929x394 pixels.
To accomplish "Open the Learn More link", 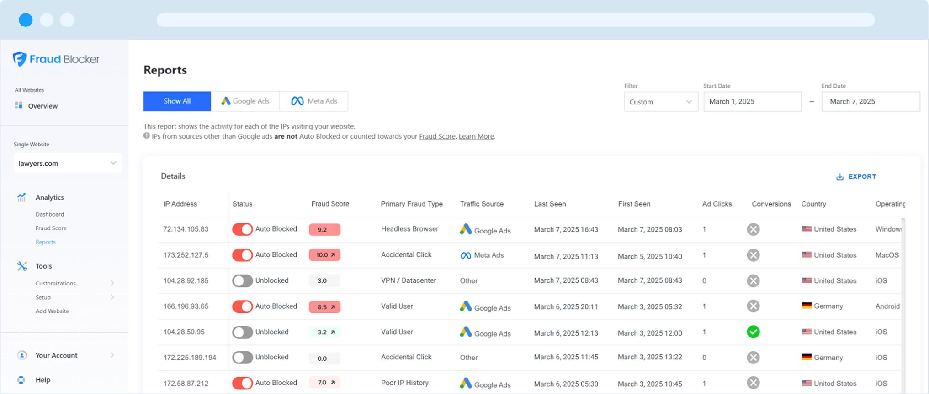I will (476, 136).
